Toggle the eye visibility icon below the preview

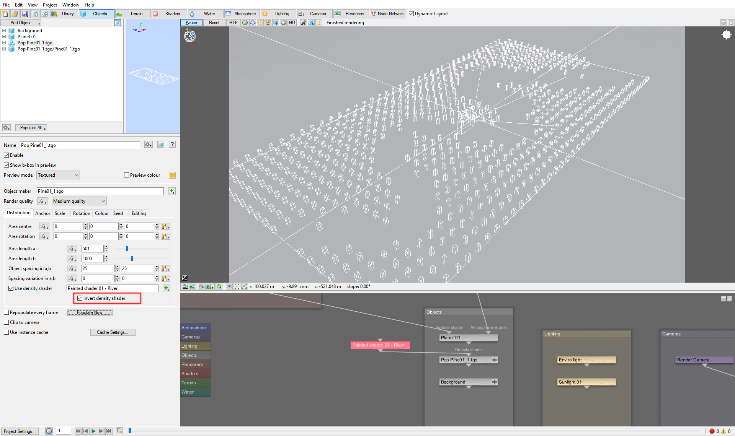[229, 286]
